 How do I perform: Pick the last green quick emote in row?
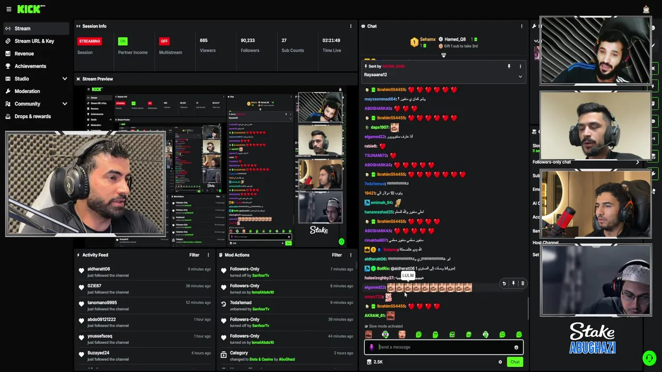click(519, 335)
